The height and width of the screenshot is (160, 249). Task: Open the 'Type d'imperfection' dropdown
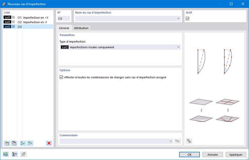coord(120,47)
